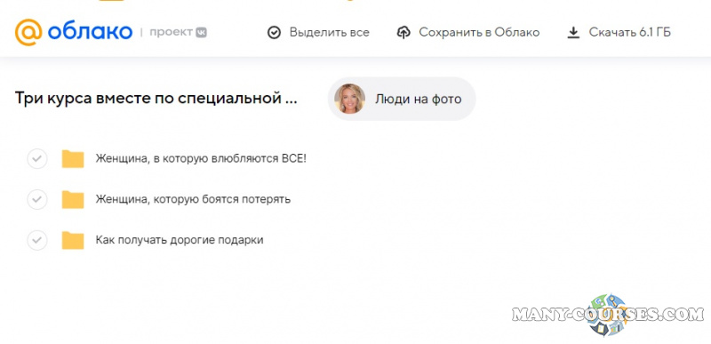Click the face thumbnail in Люди на фото

click(349, 99)
